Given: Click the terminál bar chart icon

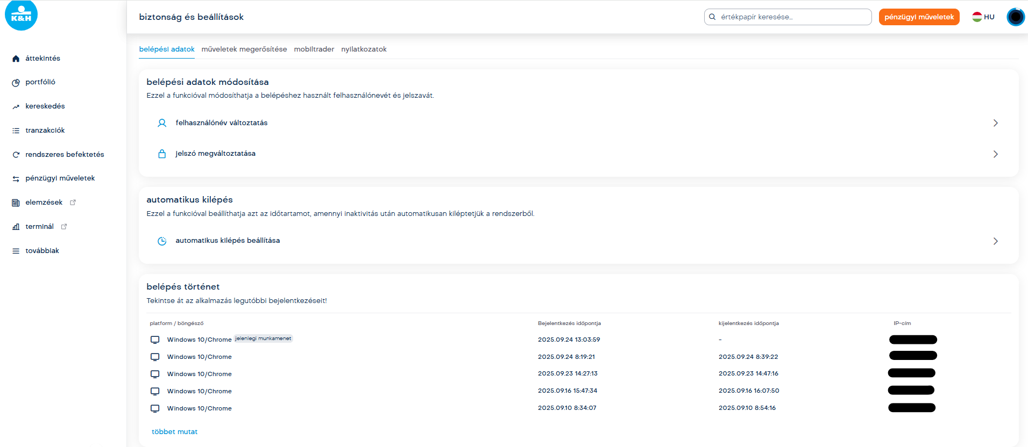Looking at the screenshot, I should [x=16, y=227].
